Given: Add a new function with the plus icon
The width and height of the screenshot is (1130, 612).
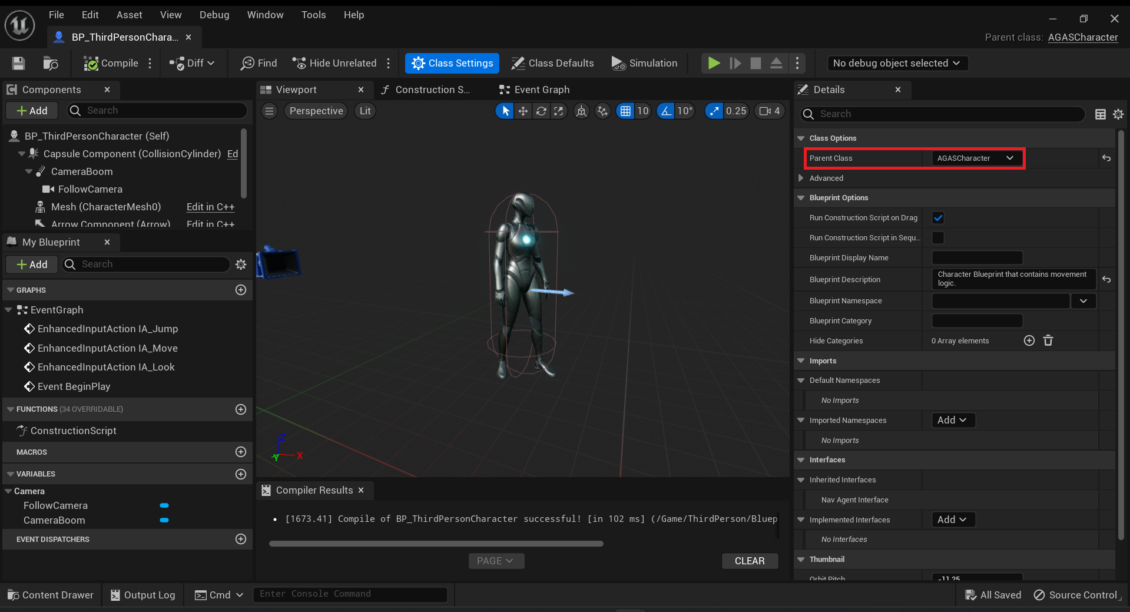Looking at the screenshot, I should 241,409.
